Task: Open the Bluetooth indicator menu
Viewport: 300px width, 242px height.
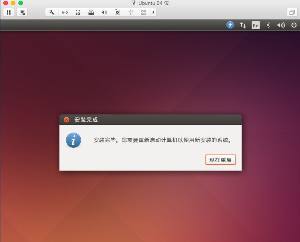Action: (268, 25)
